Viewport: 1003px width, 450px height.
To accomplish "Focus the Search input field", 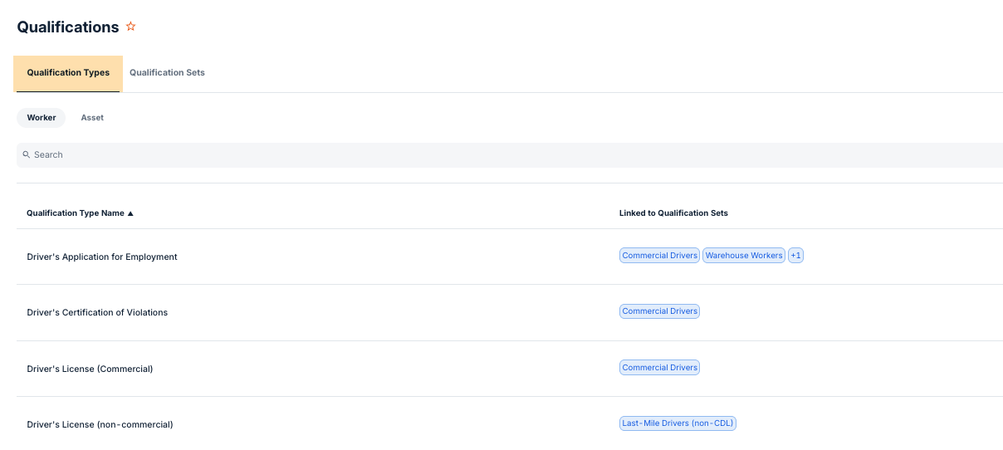I will (498, 154).
